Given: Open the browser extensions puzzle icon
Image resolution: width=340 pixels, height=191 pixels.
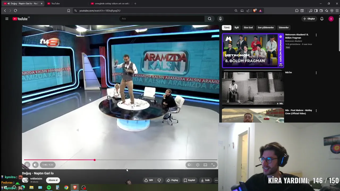Looking at the screenshot, I should pos(297,11).
